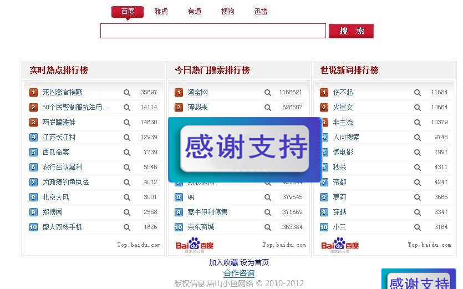Search icon for 两岁瞌睡妹
Image resolution: width=463 pixels, height=289 pixels.
tap(127, 123)
